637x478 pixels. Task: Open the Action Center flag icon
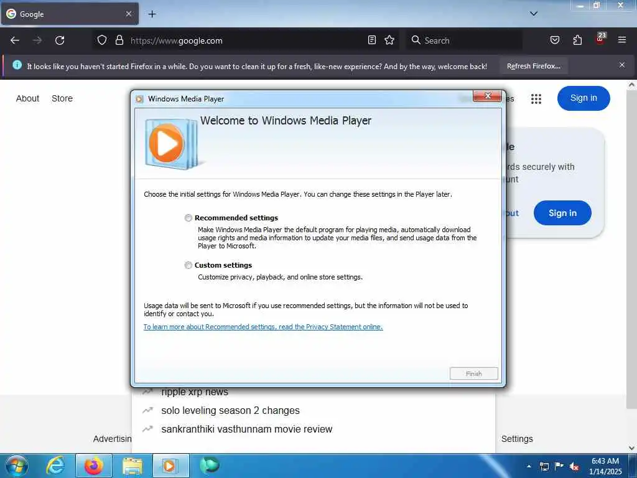click(x=559, y=466)
